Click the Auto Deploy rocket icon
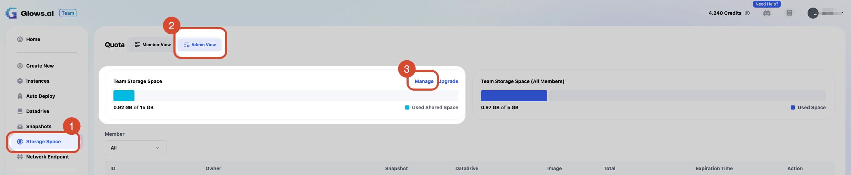This screenshot has height=175, width=851. [x=20, y=96]
